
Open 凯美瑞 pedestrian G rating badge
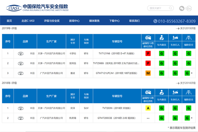[175, 118]
